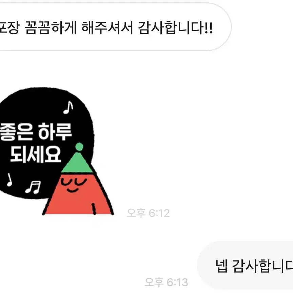
Task: Tap the 오후 6:13 timestamp
Action: click(166, 282)
